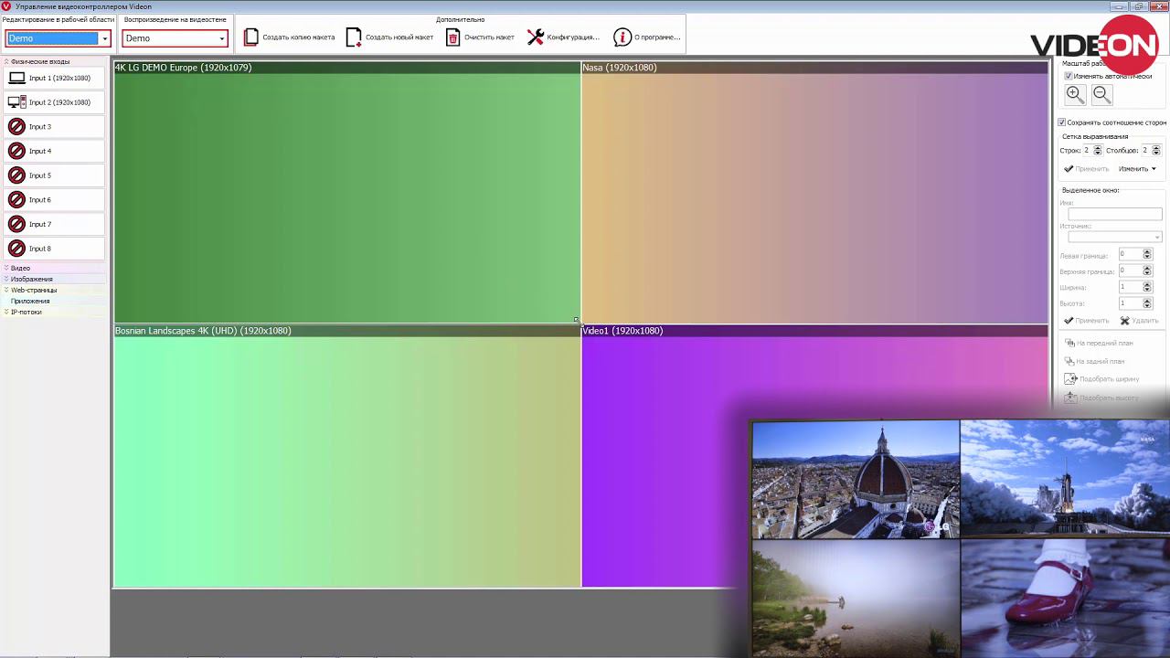Click the На передний план icon

point(1070,343)
